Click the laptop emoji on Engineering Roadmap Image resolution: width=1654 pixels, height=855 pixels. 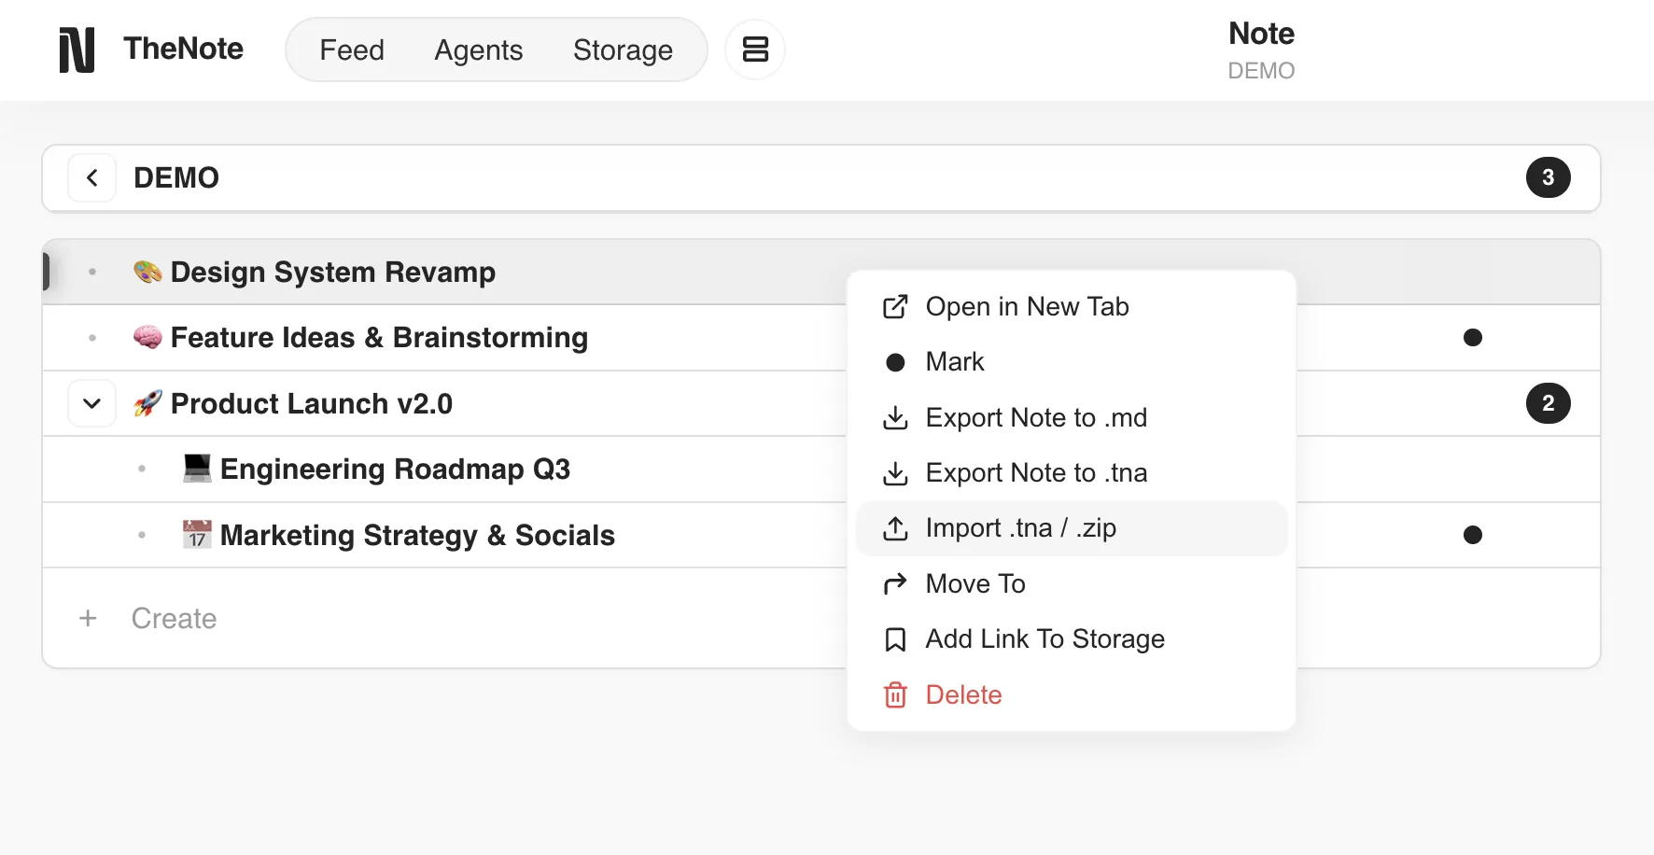pos(197,469)
